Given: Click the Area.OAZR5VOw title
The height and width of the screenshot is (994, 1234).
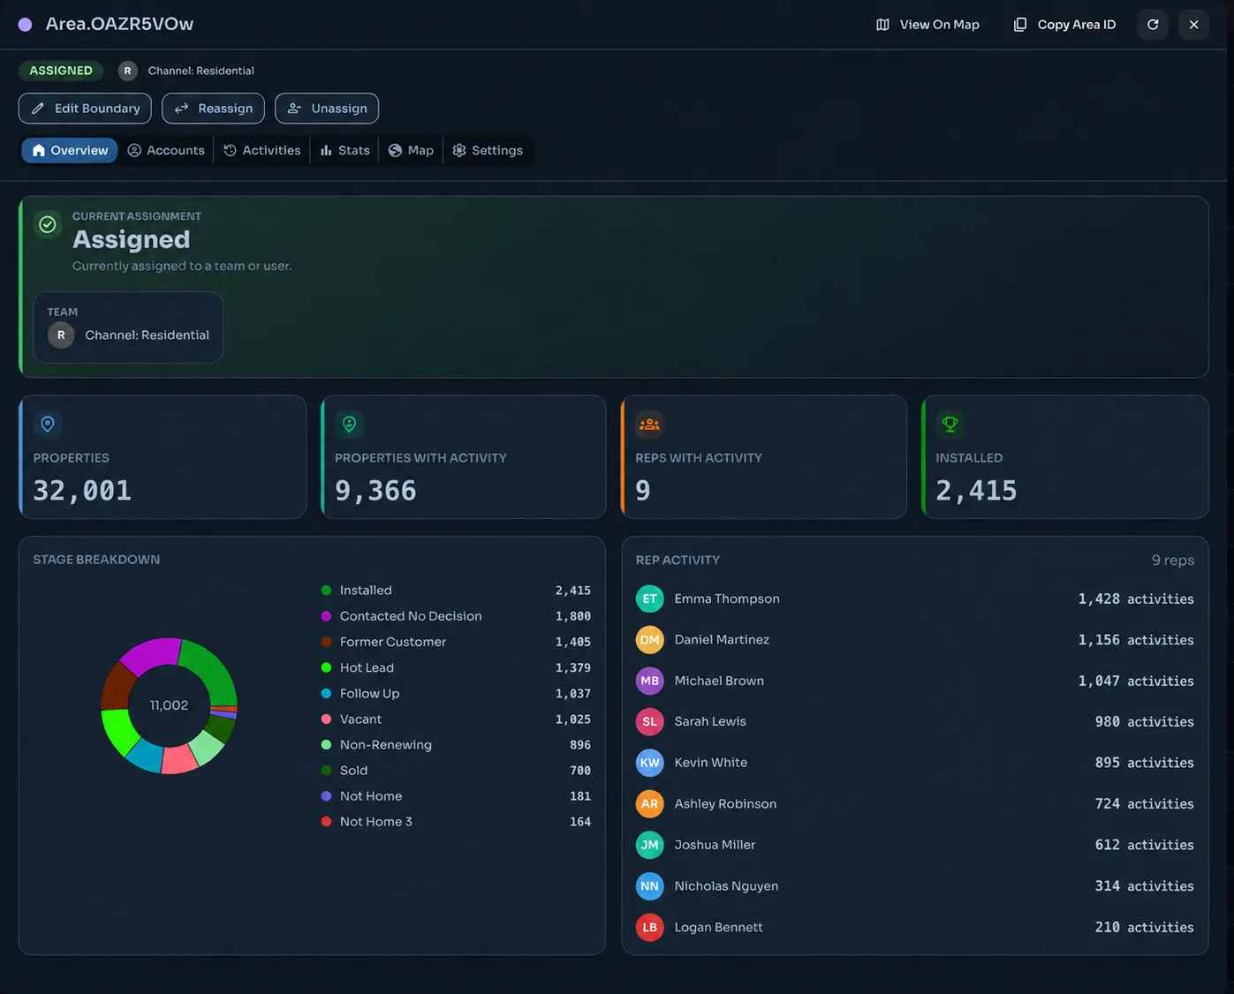Looking at the screenshot, I should click(x=119, y=25).
